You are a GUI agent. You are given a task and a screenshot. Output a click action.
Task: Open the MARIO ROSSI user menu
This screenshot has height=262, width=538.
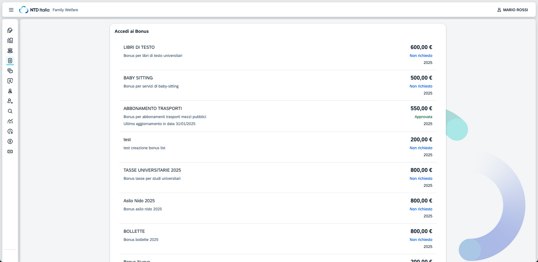[x=513, y=10]
